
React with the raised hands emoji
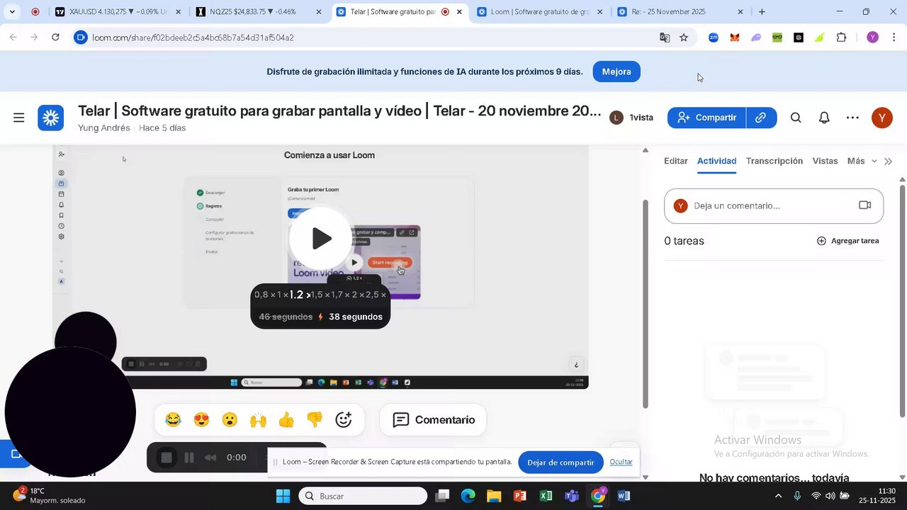(x=258, y=420)
